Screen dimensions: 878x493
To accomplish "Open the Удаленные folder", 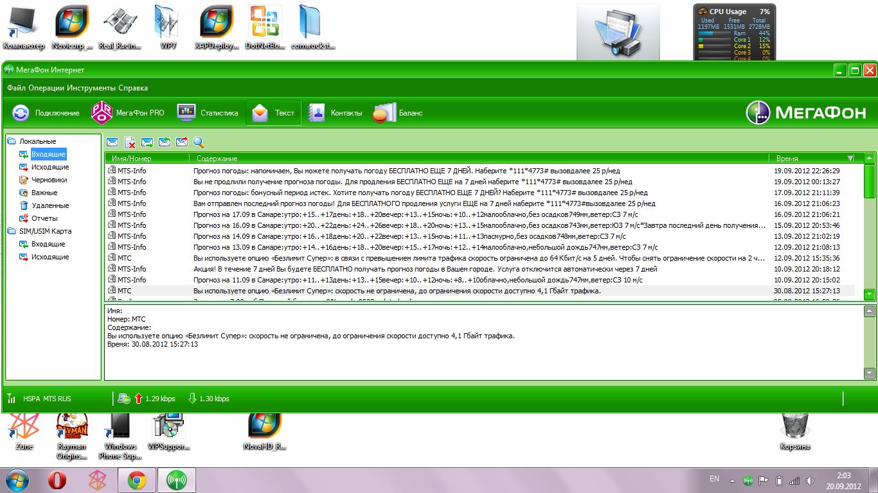I will click(50, 205).
